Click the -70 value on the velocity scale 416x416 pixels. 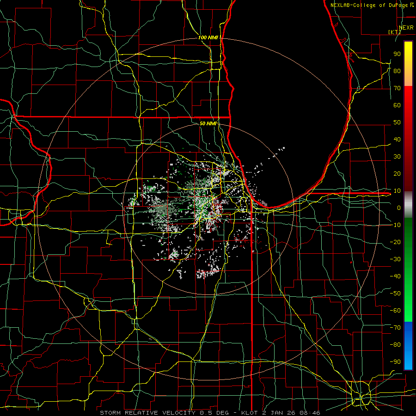coord(395,327)
